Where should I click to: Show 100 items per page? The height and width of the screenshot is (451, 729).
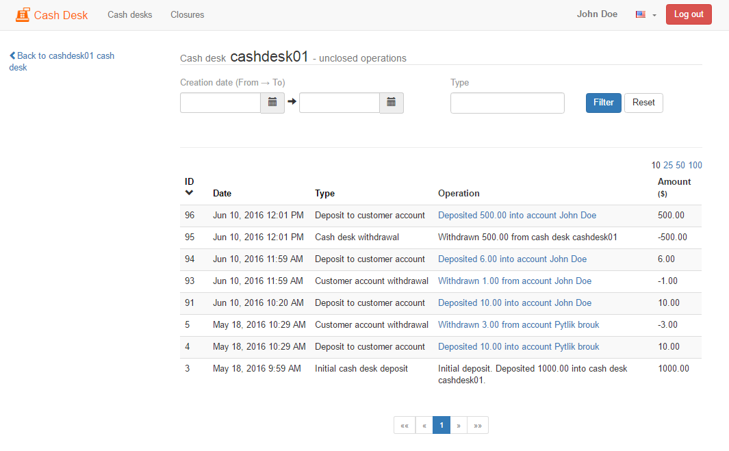pos(695,165)
